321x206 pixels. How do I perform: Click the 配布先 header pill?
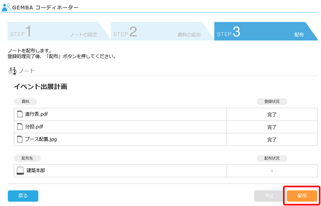(27, 158)
